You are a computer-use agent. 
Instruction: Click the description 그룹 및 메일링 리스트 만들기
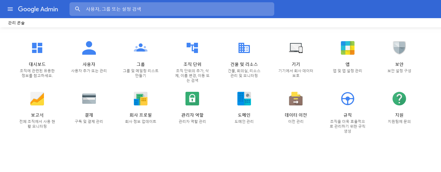(x=141, y=73)
